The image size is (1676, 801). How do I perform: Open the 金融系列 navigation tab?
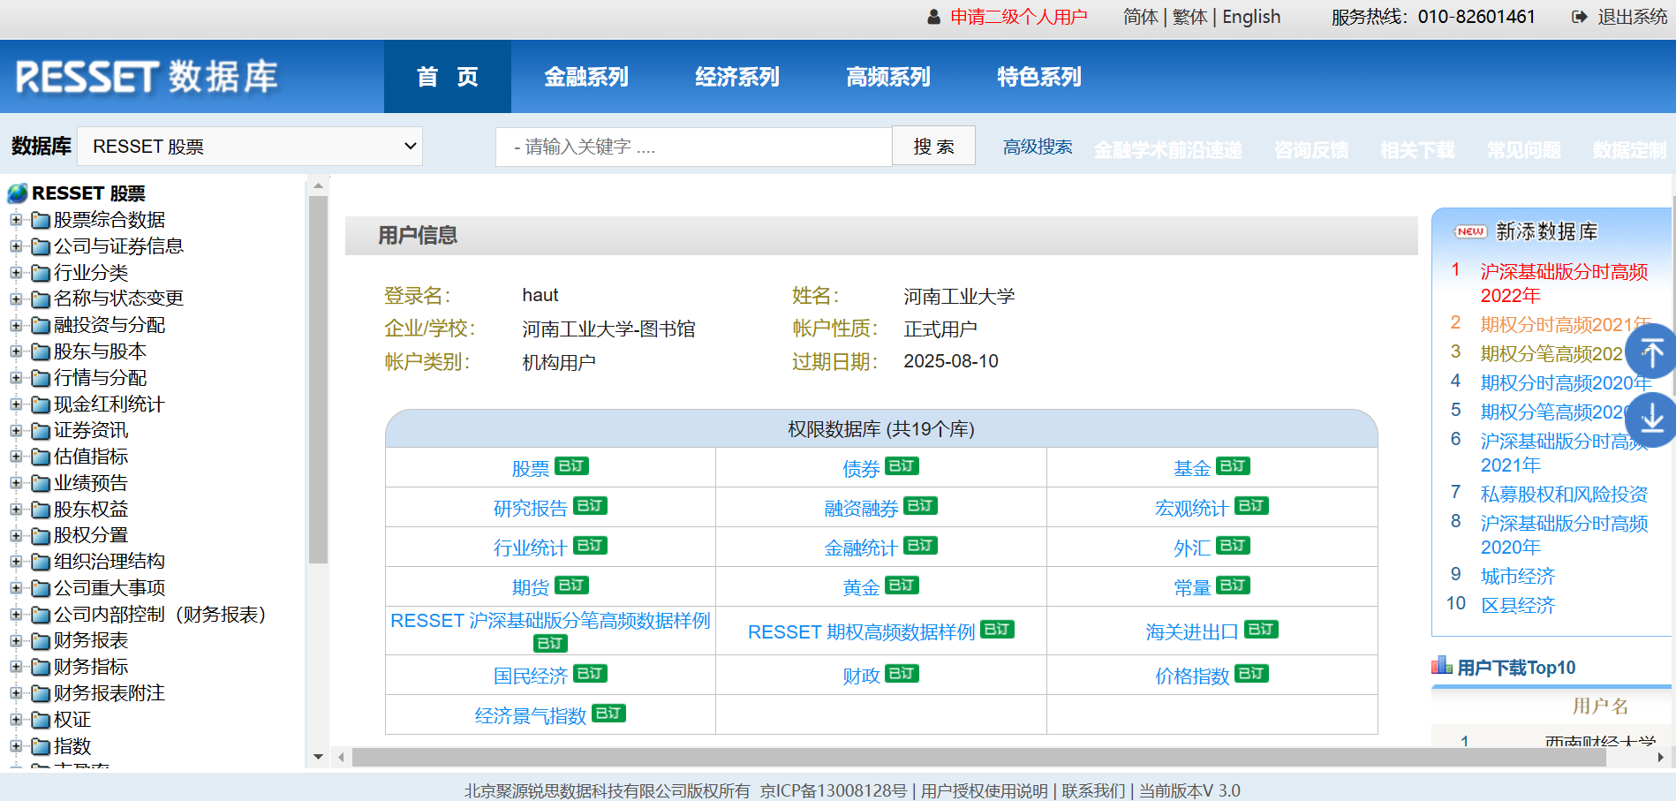tap(586, 77)
